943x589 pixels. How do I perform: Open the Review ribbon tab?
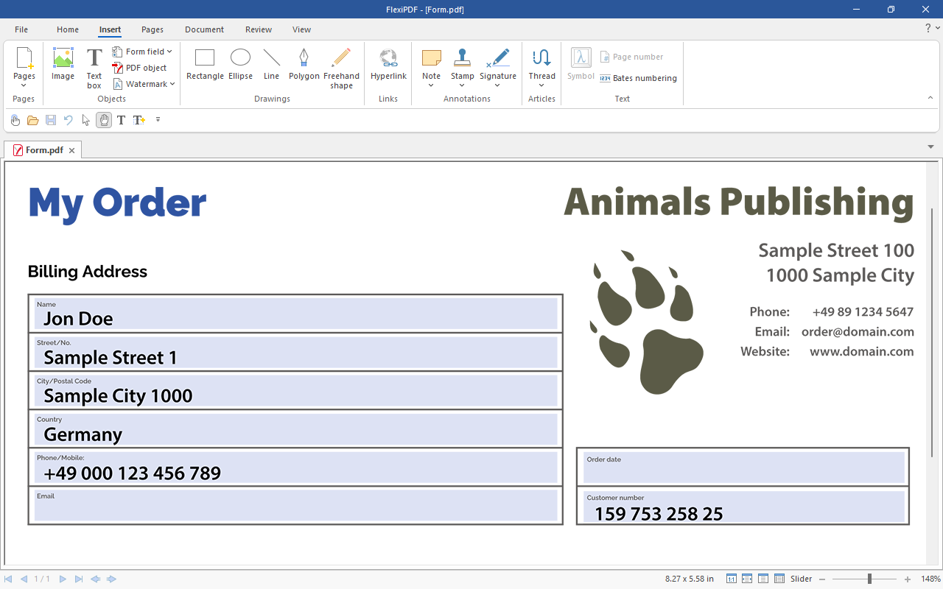tap(258, 29)
